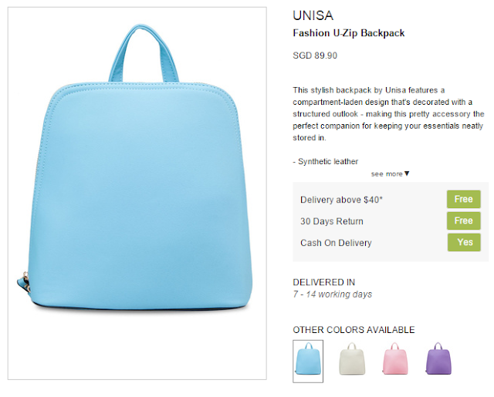494x397 pixels.
Task: Click the OTHER COLORS AVAILABLE heading
Action: tap(354, 330)
